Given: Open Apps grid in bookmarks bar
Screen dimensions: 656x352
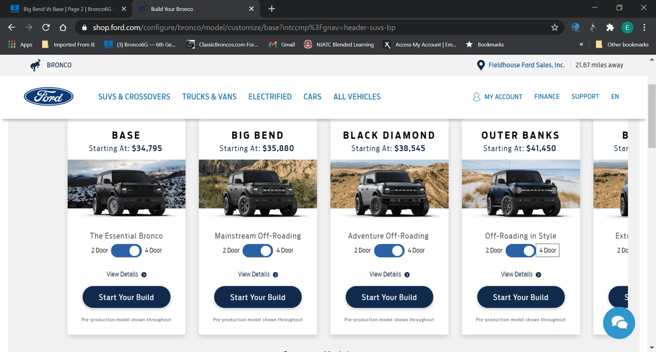Looking at the screenshot, I should tap(20, 45).
